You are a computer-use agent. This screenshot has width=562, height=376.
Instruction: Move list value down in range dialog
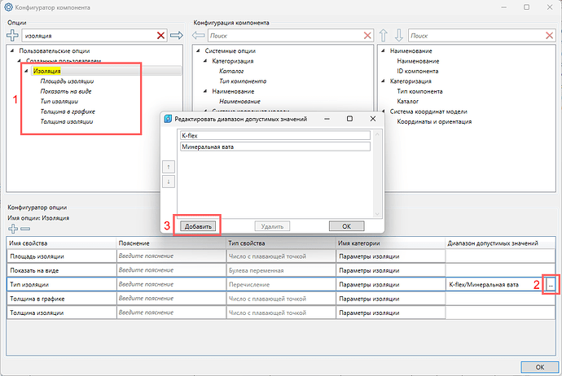tap(169, 181)
